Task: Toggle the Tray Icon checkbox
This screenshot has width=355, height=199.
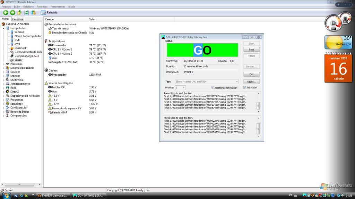Action: [245, 87]
